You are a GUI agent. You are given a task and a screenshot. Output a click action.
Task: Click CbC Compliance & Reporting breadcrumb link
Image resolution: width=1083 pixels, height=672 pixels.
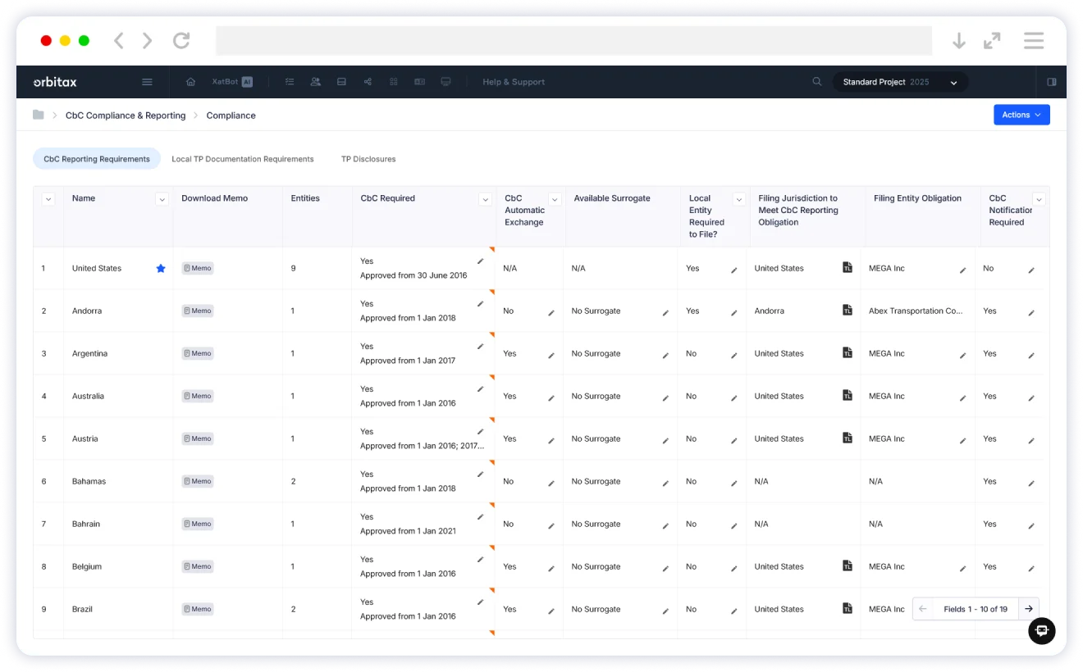(126, 116)
